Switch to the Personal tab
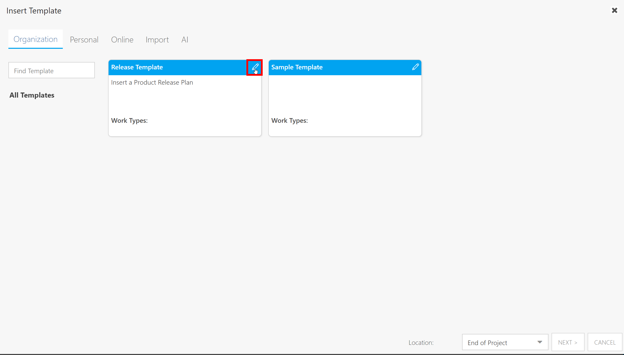The image size is (624, 355). (84, 40)
